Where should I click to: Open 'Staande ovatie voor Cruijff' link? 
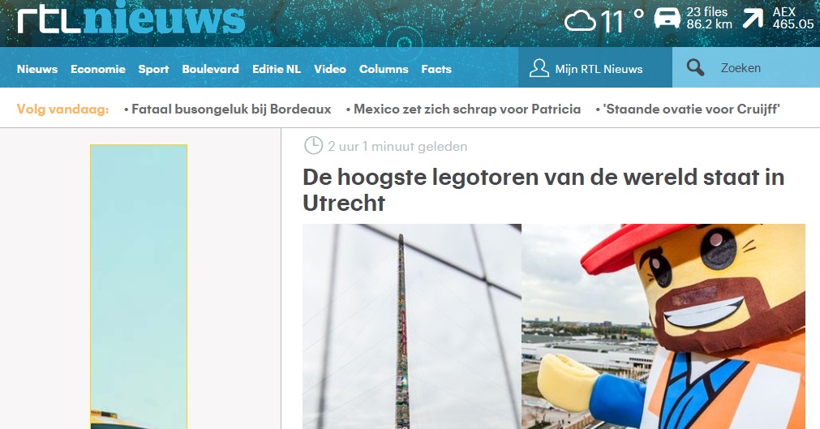691,109
